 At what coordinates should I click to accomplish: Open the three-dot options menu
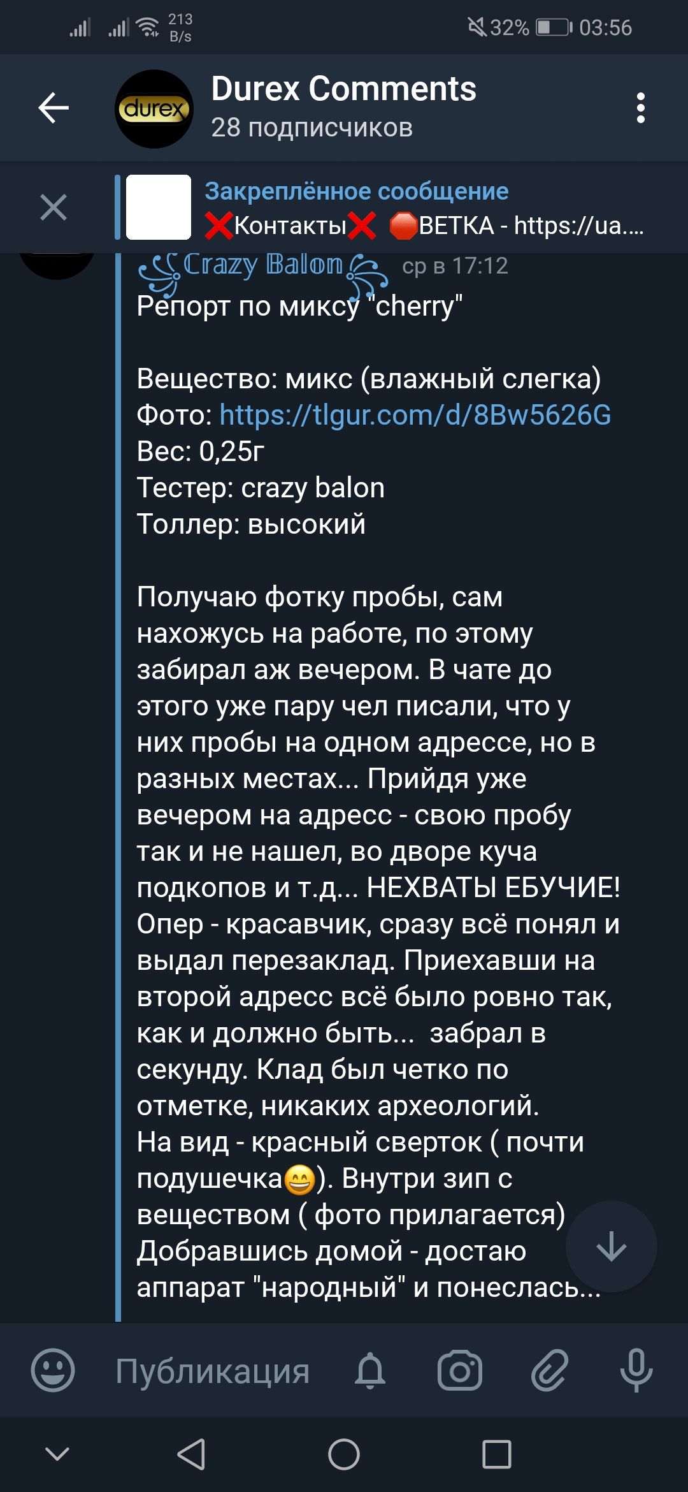641,108
